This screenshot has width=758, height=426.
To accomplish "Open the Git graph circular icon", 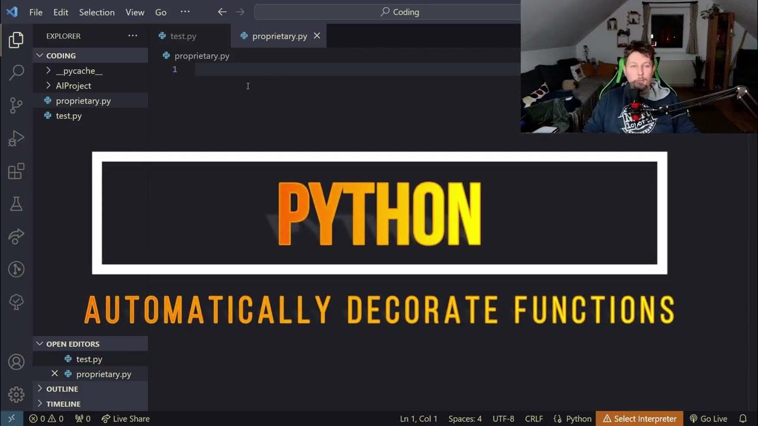I will [16, 269].
